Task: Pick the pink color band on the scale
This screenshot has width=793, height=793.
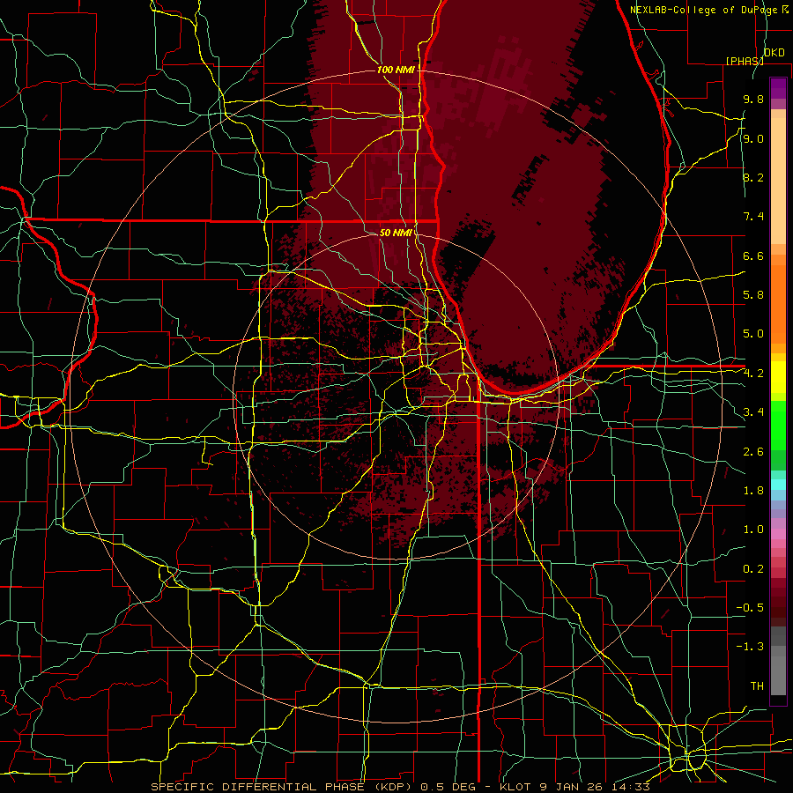Action: [778, 534]
